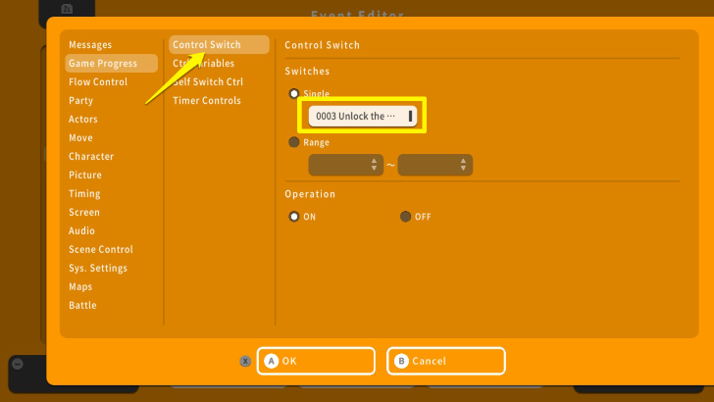
Task: Set the operation to ON
Action: click(293, 217)
